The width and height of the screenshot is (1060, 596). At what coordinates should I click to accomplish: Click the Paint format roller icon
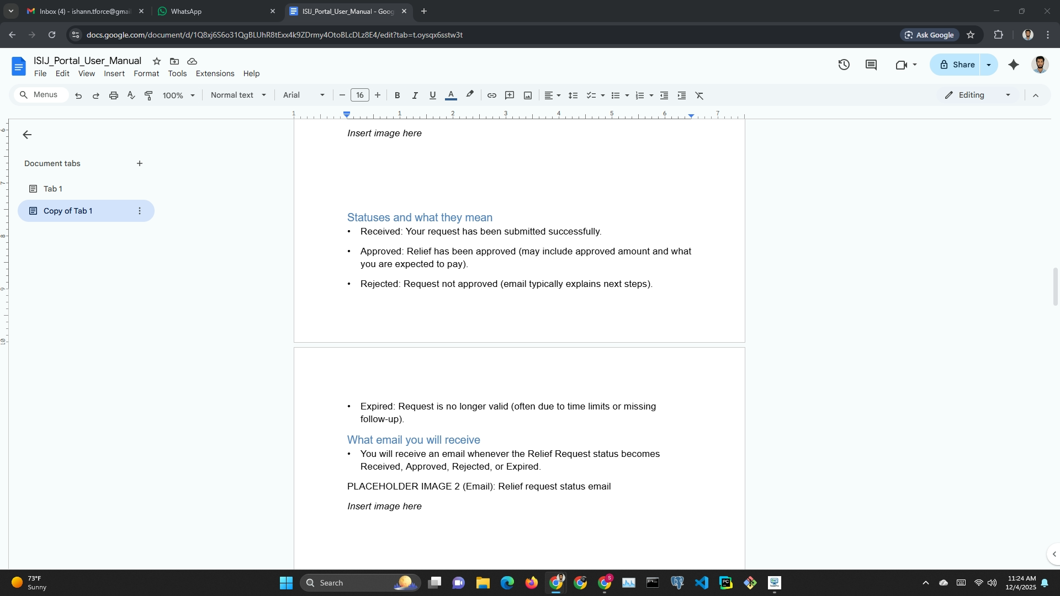[149, 95]
